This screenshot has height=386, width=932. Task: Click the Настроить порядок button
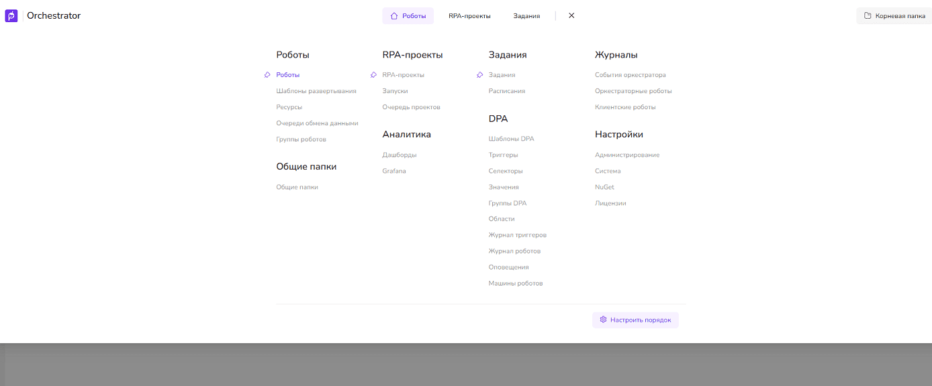click(x=635, y=320)
